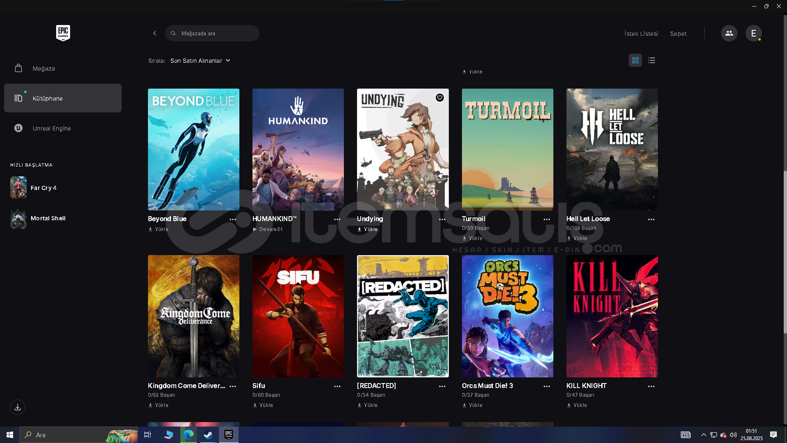Image resolution: width=787 pixels, height=443 pixels.
Task: Open Windows Start menu
Action: click(10, 435)
